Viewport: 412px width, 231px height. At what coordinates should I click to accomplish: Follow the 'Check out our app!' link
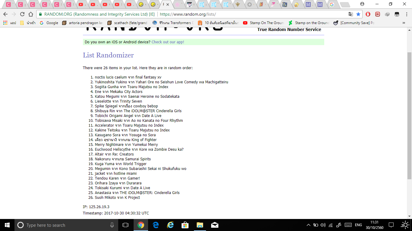pyautogui.click(x=168, y=42)
